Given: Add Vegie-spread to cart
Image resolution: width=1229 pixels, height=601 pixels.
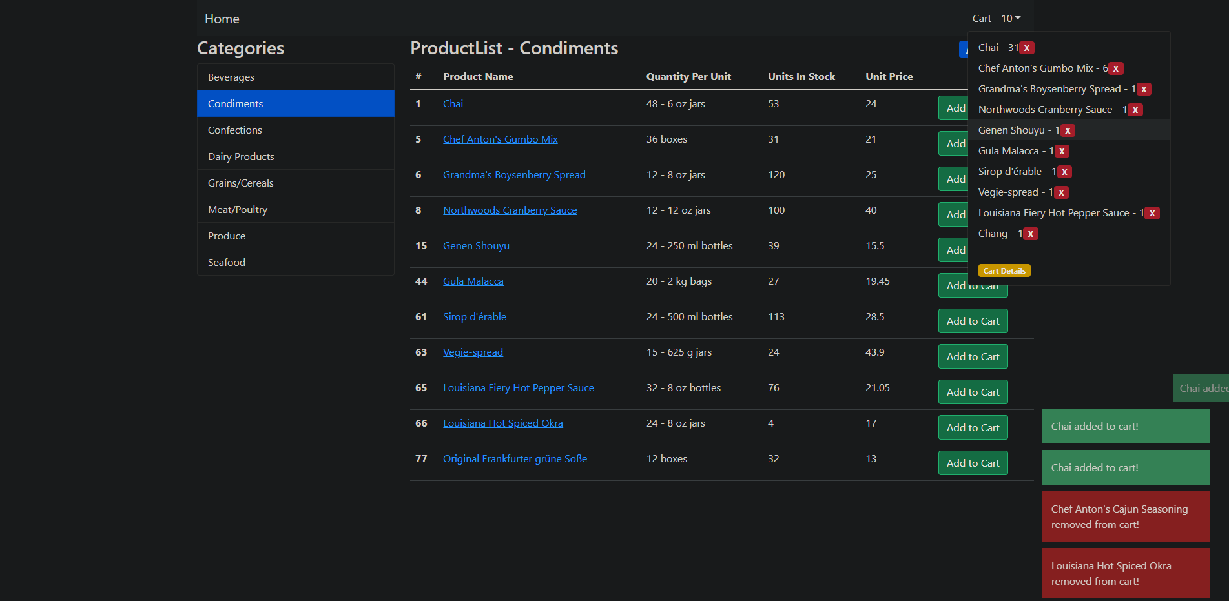Looking at the screenshot, I should tap(973, 356).
